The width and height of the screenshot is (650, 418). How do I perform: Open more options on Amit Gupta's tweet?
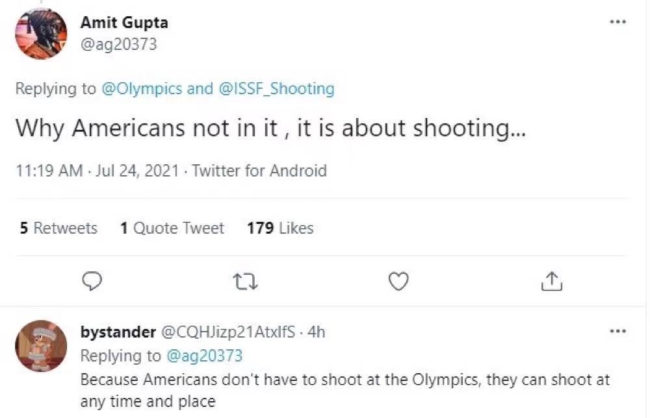click(x=617, y=22)
